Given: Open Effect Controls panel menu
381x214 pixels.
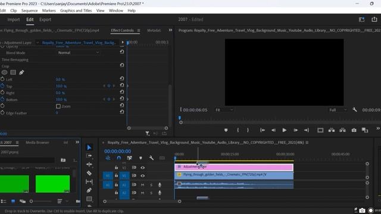Looking at the screenshot, I should coord(139,30).
